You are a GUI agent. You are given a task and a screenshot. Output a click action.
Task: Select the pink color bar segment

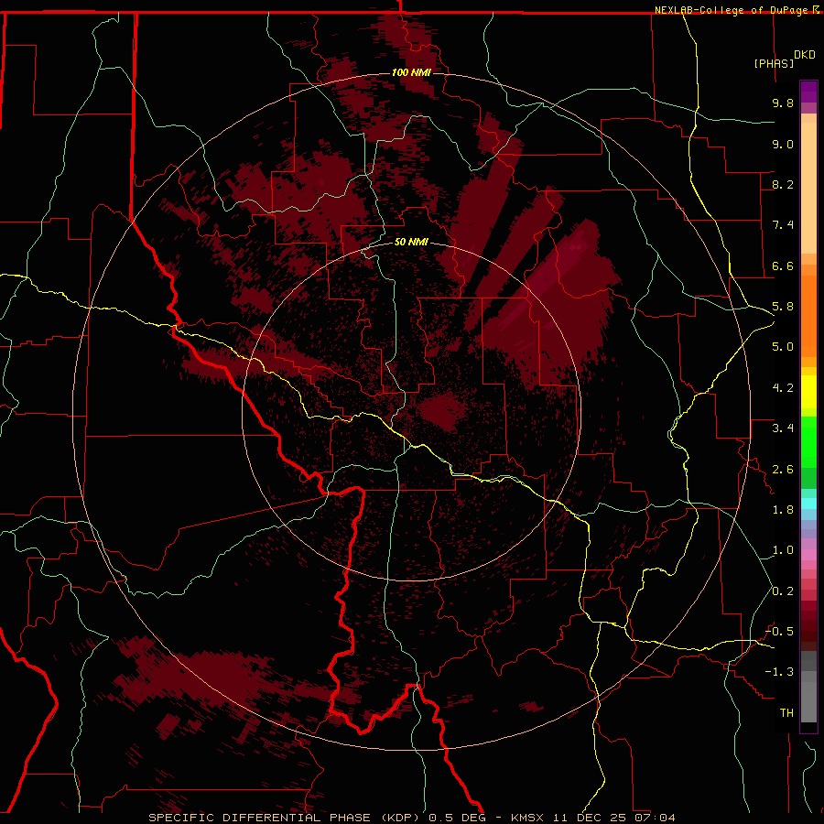click(x=808, y=555)
